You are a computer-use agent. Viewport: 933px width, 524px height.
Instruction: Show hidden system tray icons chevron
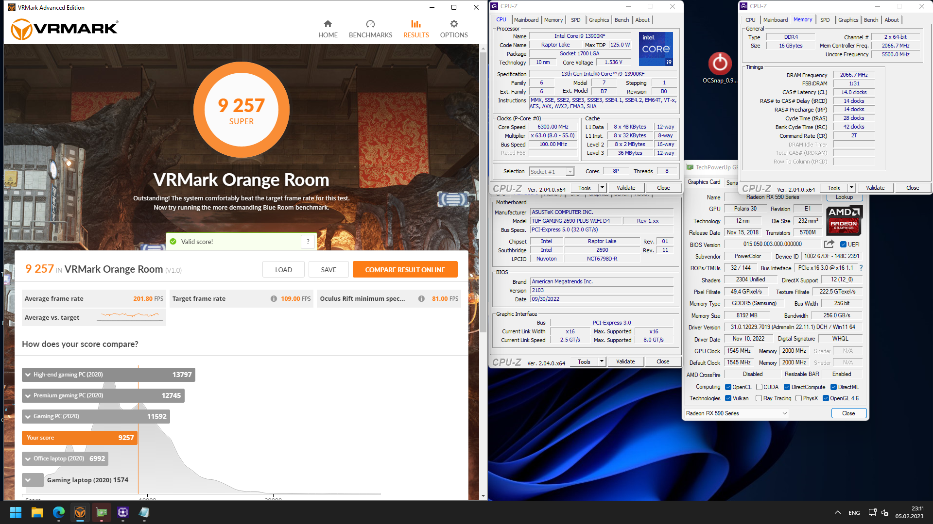coord(838,512)
